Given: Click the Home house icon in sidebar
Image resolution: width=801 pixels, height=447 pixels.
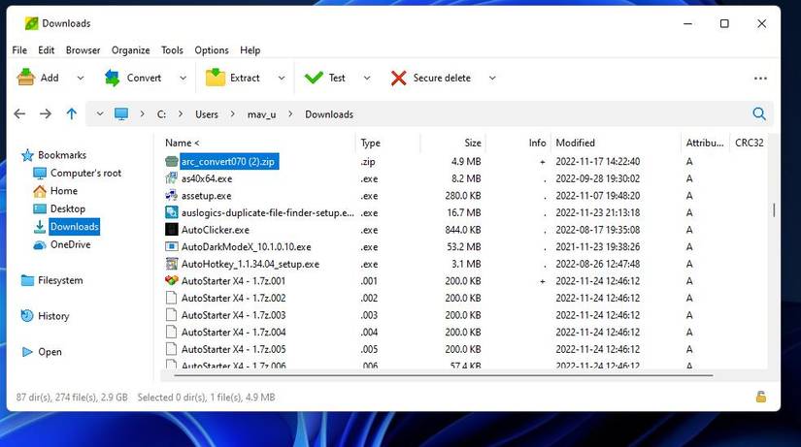Looking at the screenshot, I should click(40, 191).
